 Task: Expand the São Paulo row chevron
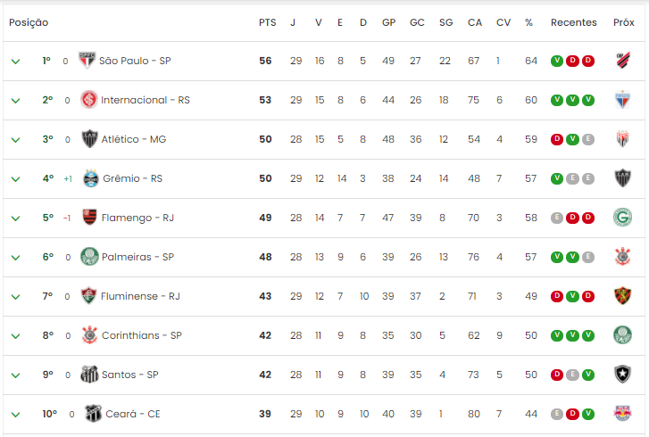[x=15, y=62]
